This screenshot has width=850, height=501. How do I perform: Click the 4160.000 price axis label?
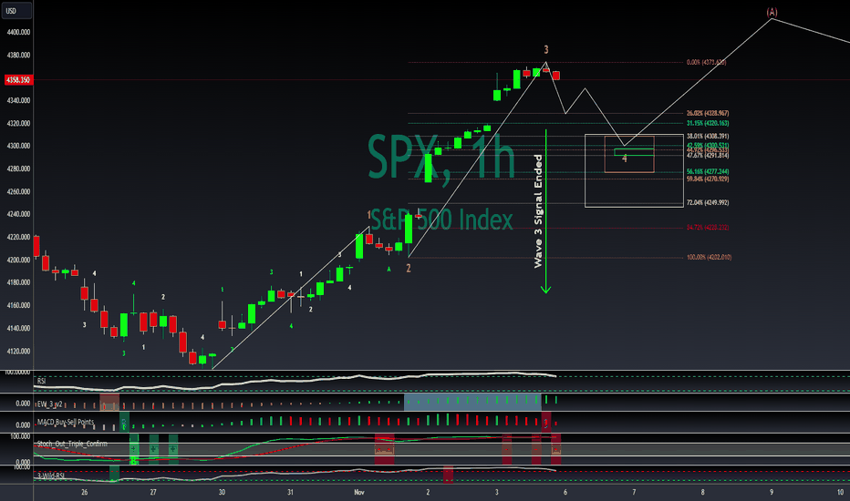tap(18, 305)
